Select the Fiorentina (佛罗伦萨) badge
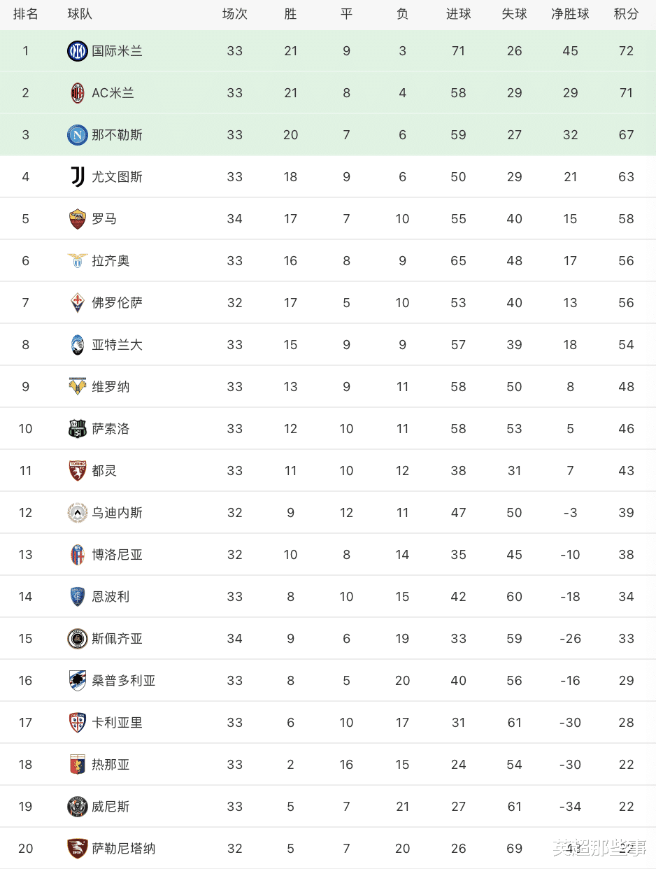The image size is (656, 869). (x=78, y=303)
